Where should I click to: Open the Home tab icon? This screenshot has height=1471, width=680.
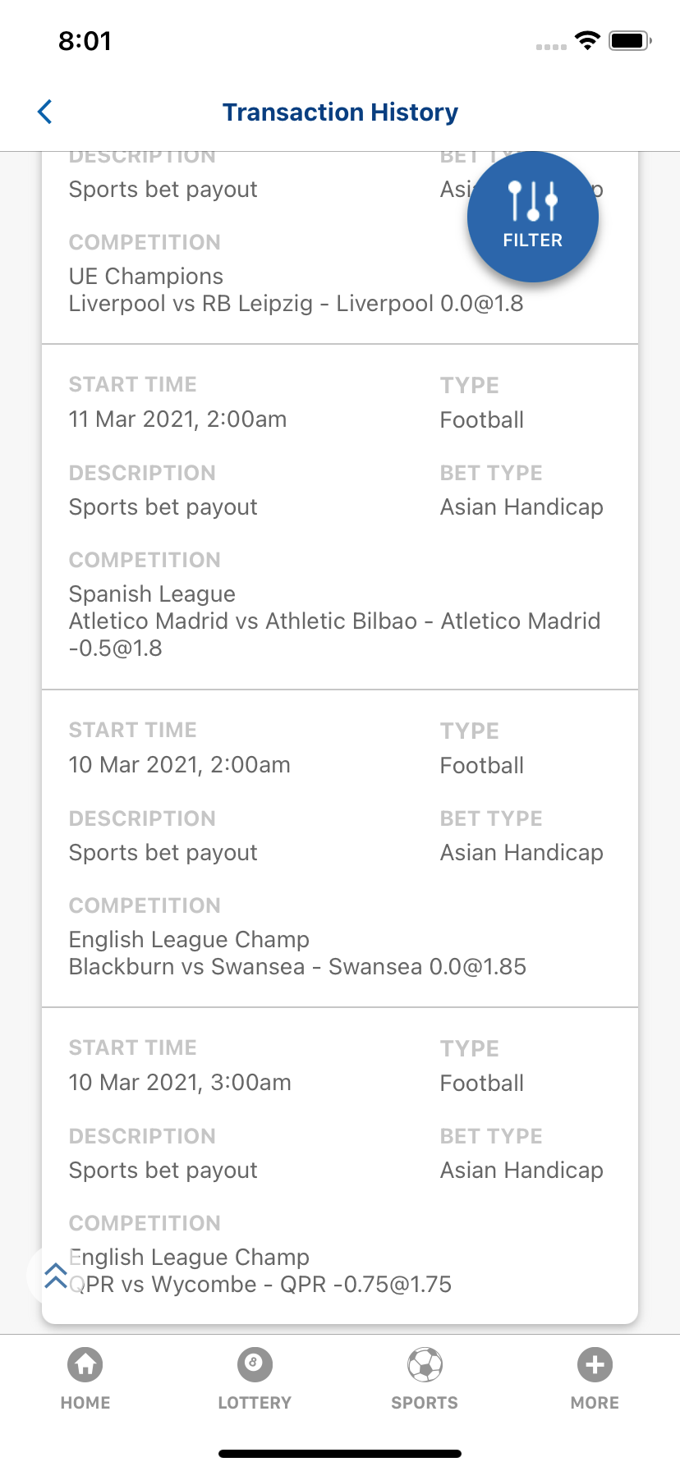click(85, 1364)
